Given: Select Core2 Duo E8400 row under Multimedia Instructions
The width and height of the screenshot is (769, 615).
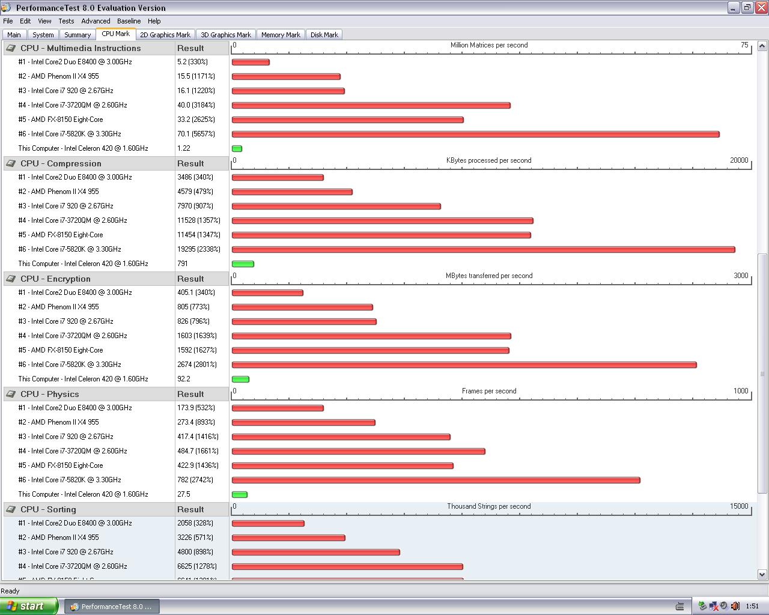Looking at the screenshot, I should coord(75,62).
